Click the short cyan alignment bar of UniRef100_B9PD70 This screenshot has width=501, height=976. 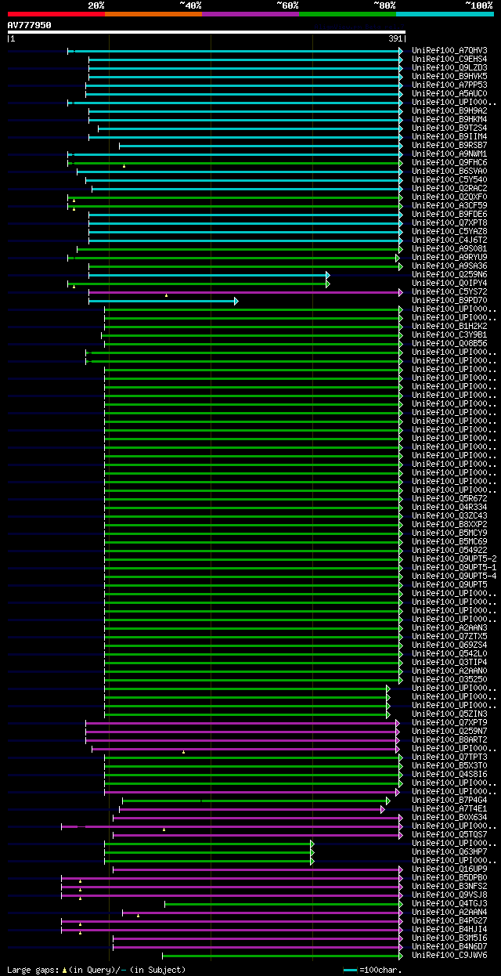click(x=162, y=301)
